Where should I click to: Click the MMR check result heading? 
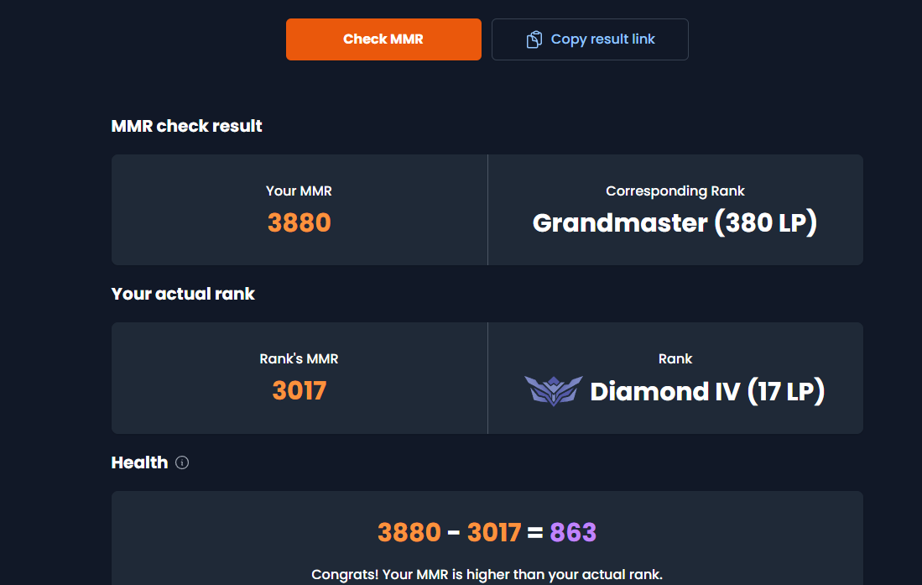tap(186, 126)
